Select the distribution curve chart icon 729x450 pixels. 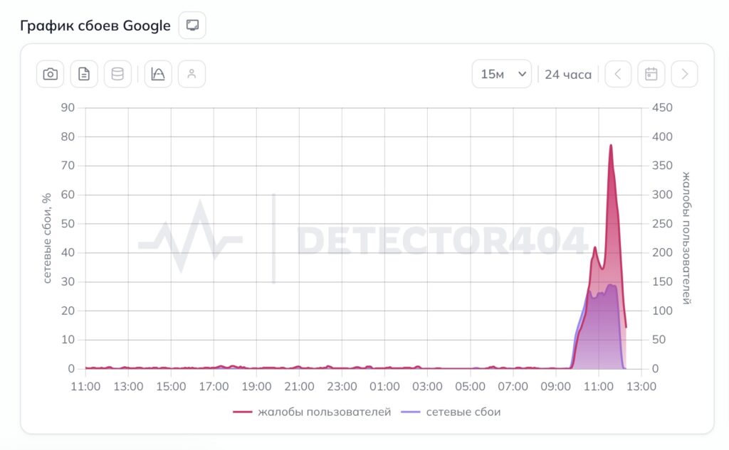pyautogui.click(x=158, y=74)
